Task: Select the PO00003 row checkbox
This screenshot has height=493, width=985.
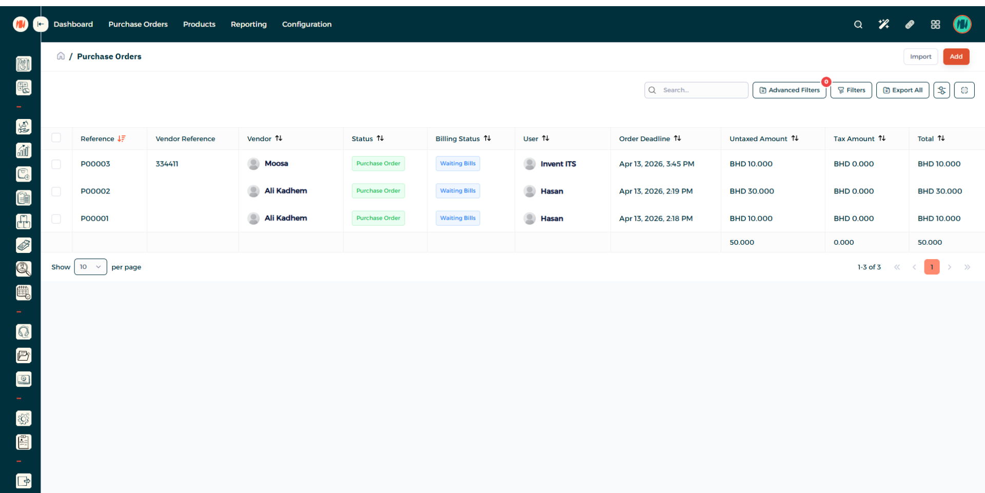Action: [x=56, y=164]
